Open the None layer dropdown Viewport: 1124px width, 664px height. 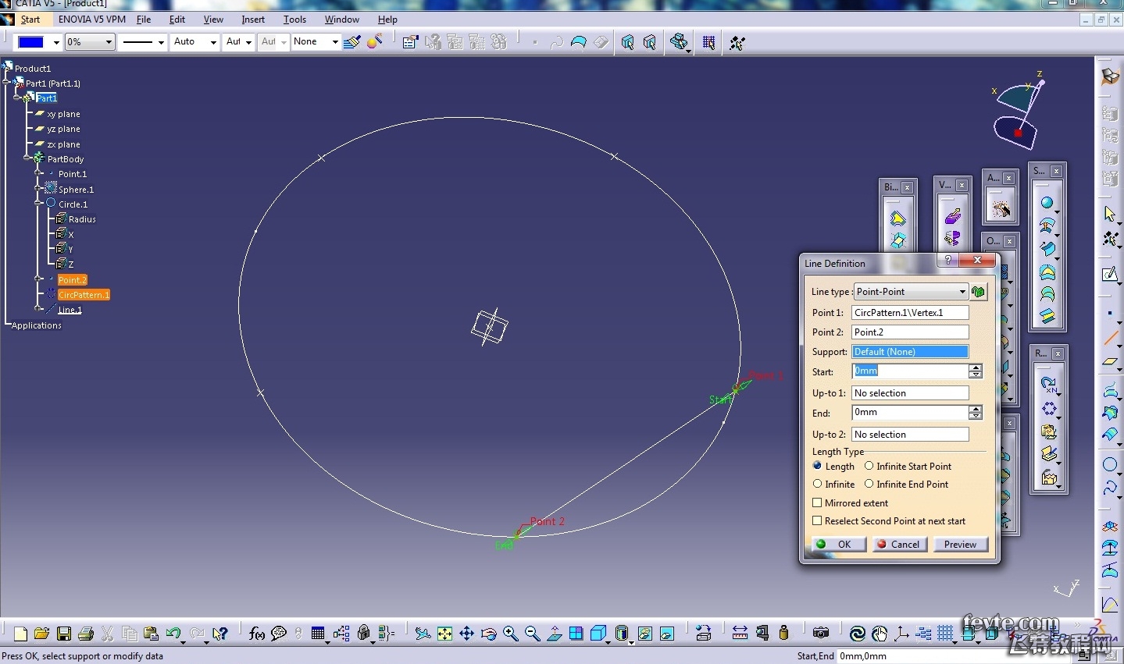[x=316, y=42]
